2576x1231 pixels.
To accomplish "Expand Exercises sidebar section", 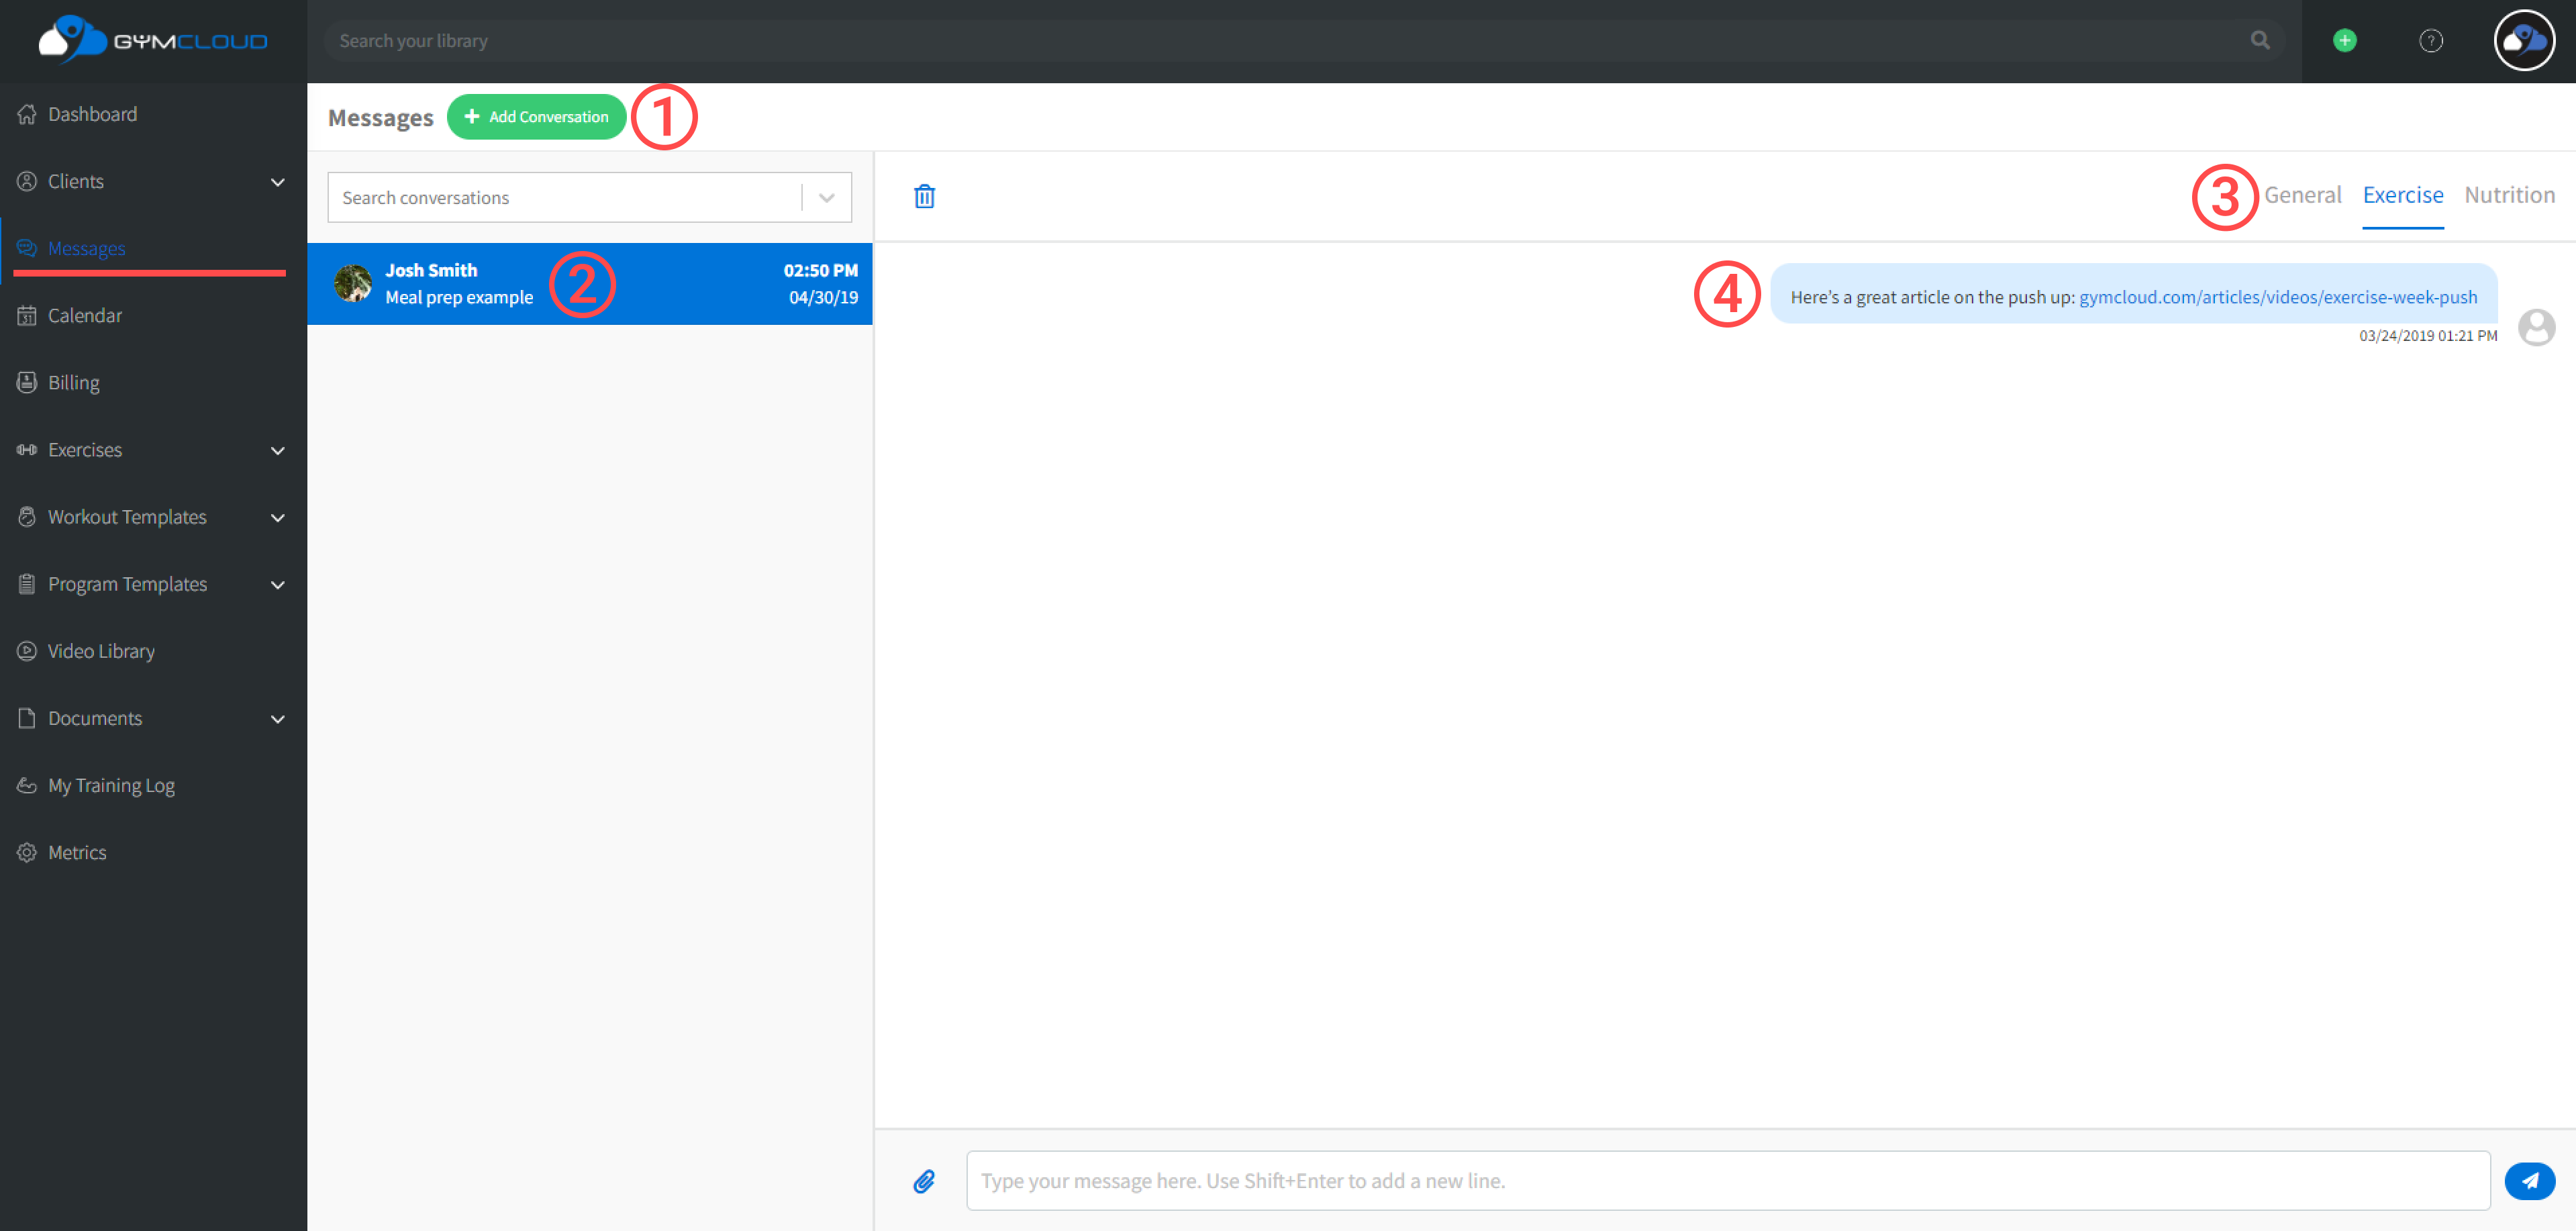I will 278,450.
